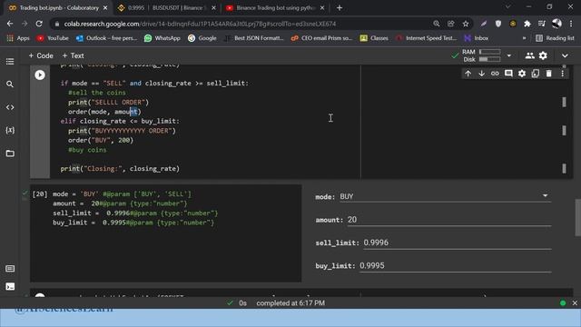Open the Chrome three-dot menu

571,24
